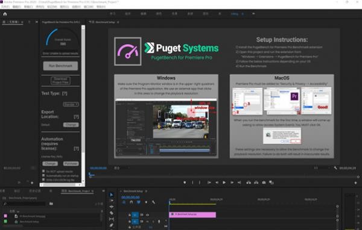Export frame with the camera icon

264,182
